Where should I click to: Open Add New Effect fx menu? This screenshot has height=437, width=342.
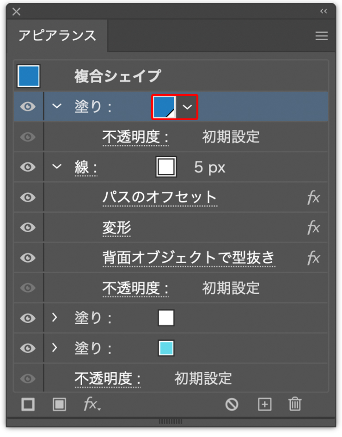point(92,405)
